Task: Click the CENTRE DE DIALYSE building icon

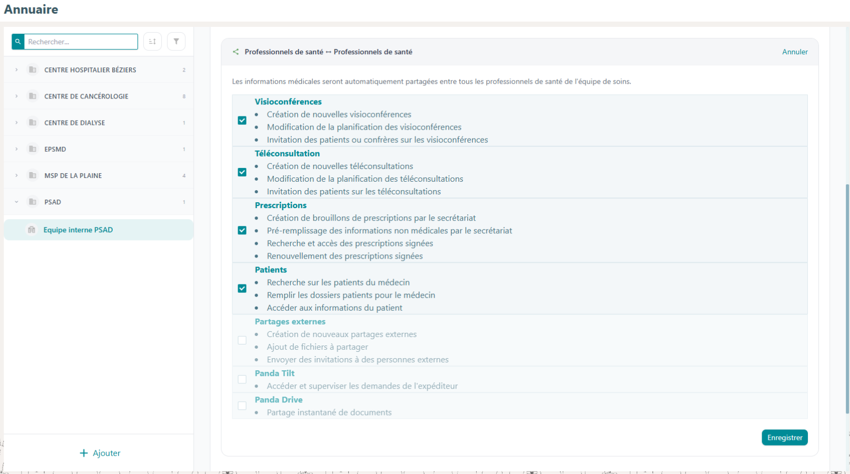Action: (33, 123)
